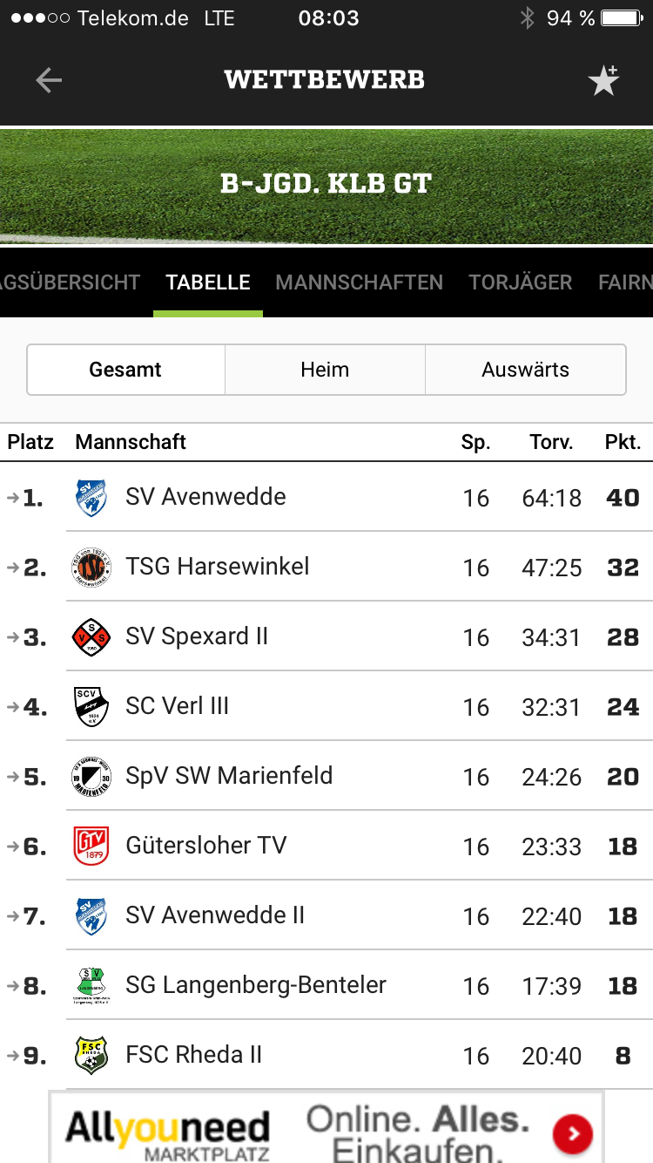
Task: Tap the back arrow icon
Action: (49, 80)
